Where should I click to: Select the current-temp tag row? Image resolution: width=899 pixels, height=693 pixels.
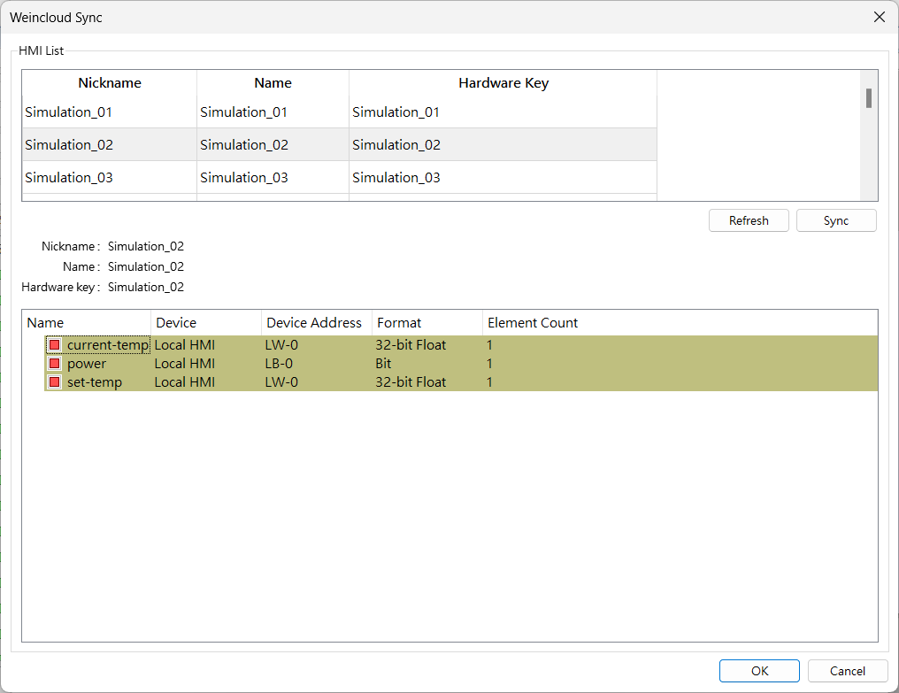tap(461, 345)
